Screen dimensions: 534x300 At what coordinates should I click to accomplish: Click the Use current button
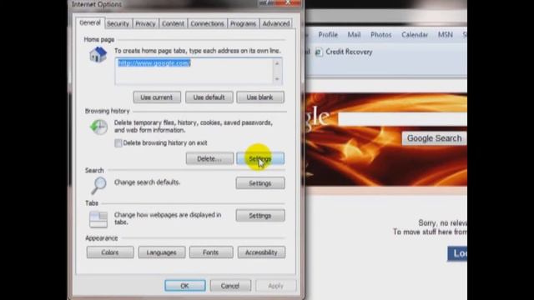157,97
